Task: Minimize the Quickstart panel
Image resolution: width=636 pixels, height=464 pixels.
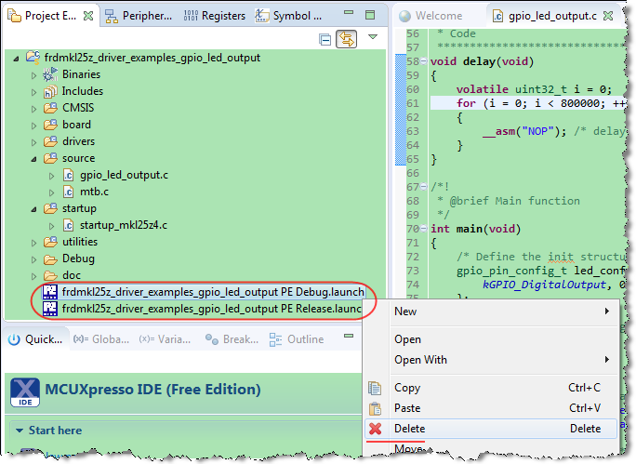Action: click(x=349, y=336)
